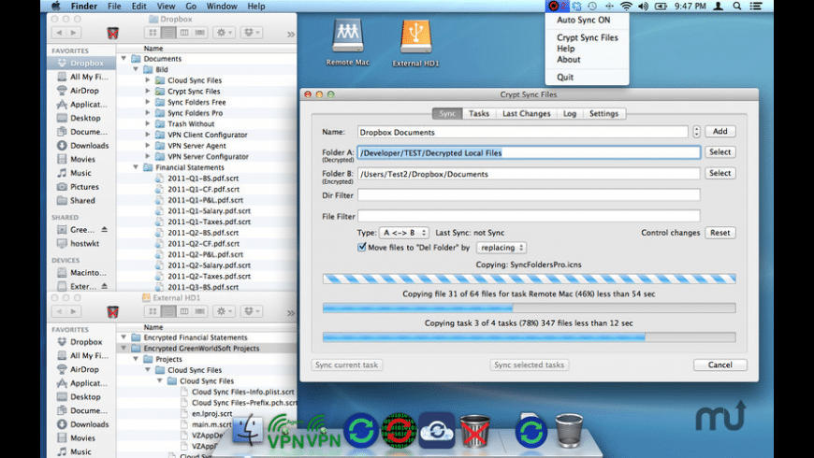The image size is (814, 458).
Task: Switch Dropbox window to icon view
Action: pos(153,33)
